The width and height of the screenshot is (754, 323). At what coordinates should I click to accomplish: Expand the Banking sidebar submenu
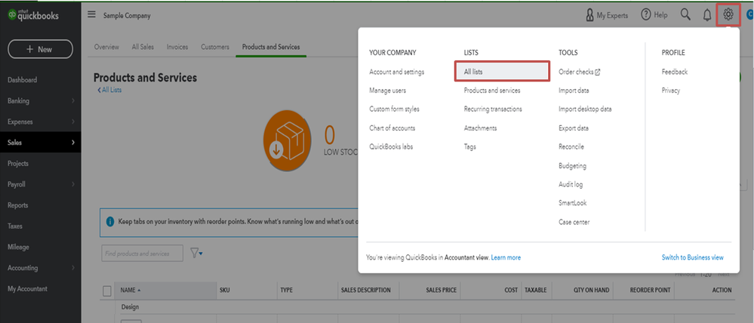[x=73, y=101]
